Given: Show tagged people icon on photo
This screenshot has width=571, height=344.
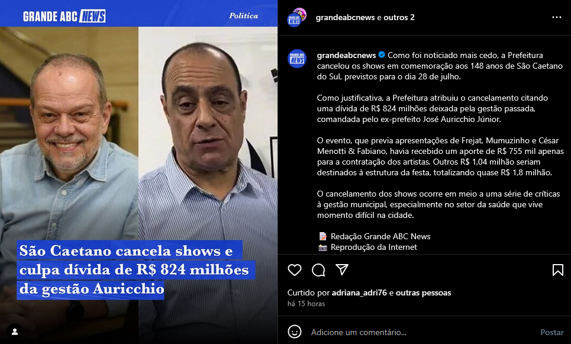Looking at the screenshot, I should [x=15, y=332].
